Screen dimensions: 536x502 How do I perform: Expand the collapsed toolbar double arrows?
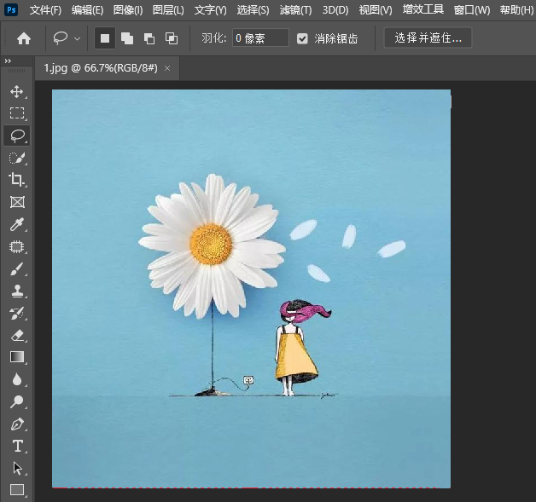coord(8,61)
